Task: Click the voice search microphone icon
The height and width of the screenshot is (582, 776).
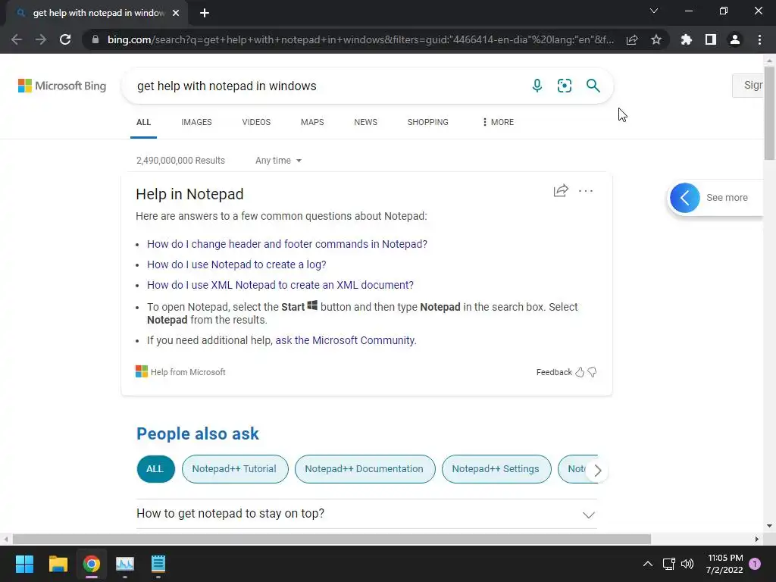Action: tap(537, 86)
